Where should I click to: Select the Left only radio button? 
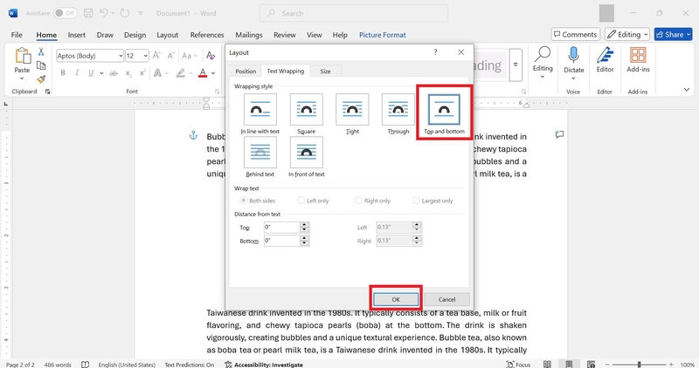pos(301,201)
